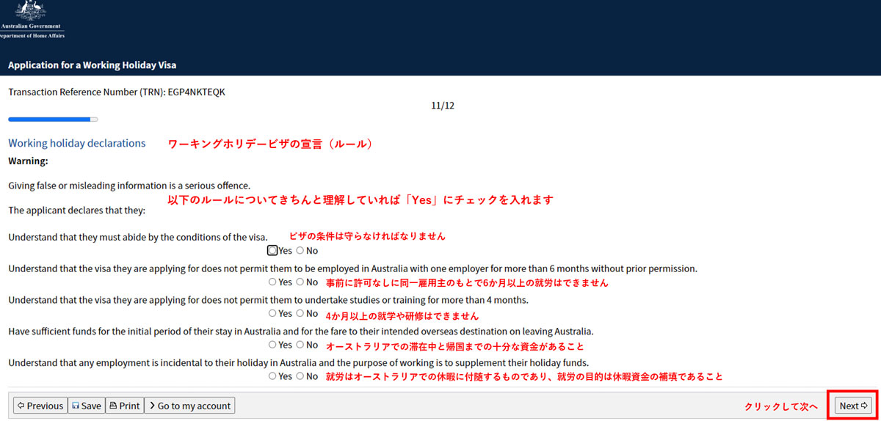
Task: Choose Yes for 6 months employer limit
Action: pyautogui.click(x=273, y=282)
